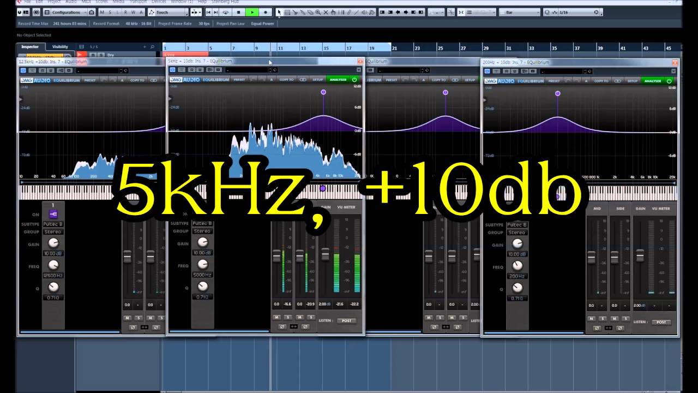The width and height of the screenshot is (698, 393).
Task: Open SETUP in the 200Hz EQuilibrium window
Action: pyautogui.click(x=632, y=81)
